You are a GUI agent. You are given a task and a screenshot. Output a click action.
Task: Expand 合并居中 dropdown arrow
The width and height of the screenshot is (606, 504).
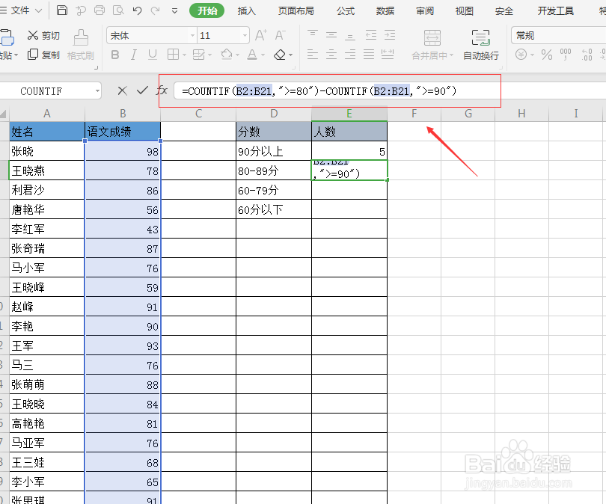451,55
